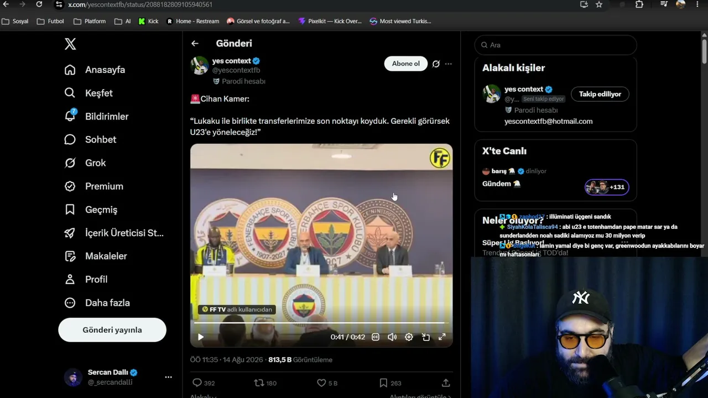
Task: Bookmark the post showing 263 saves
Action: pos(390,383)
